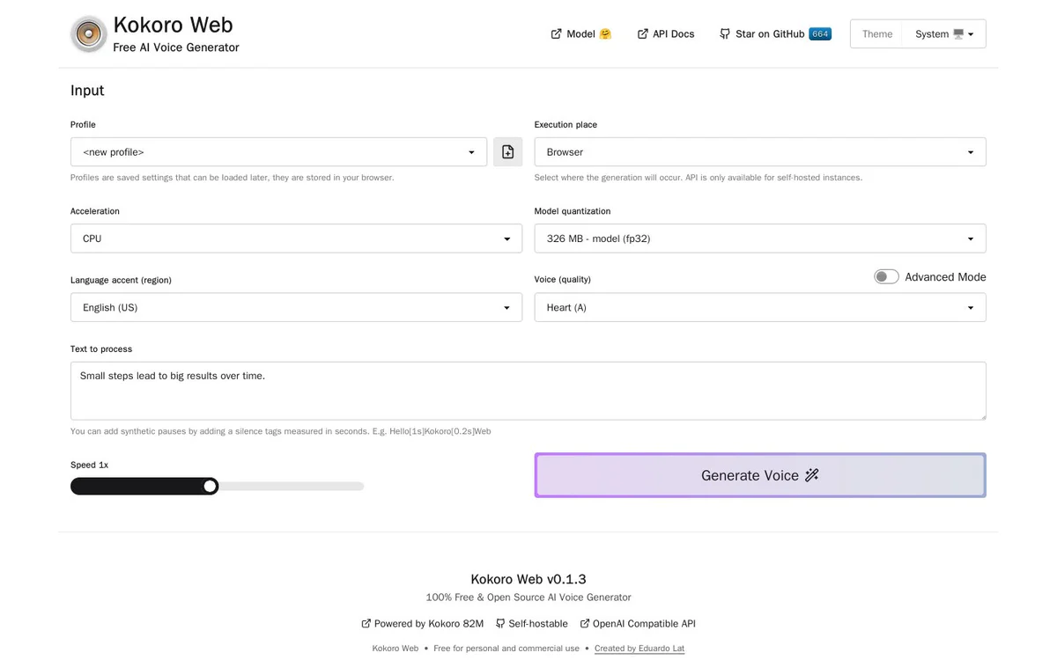Open the Execution place dropdown
This screenshot has width=1057, height=660.
760,152
